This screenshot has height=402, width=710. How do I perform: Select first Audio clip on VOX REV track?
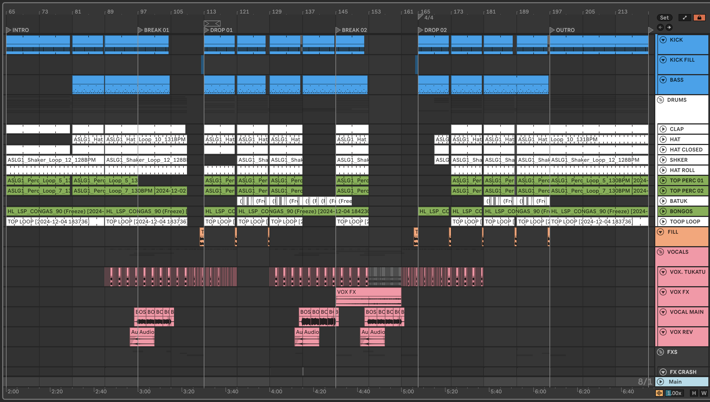tap(134, 337)
